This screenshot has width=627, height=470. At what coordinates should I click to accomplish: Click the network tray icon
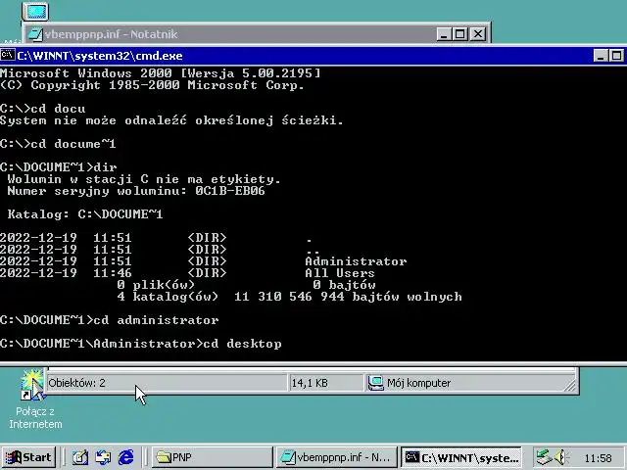pos(544,457)
